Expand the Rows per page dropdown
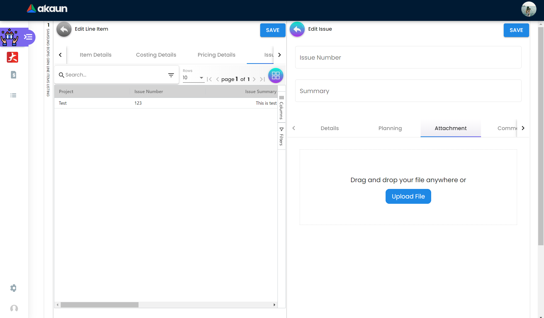Screen dimensions: 544x318 pos(193,78)
